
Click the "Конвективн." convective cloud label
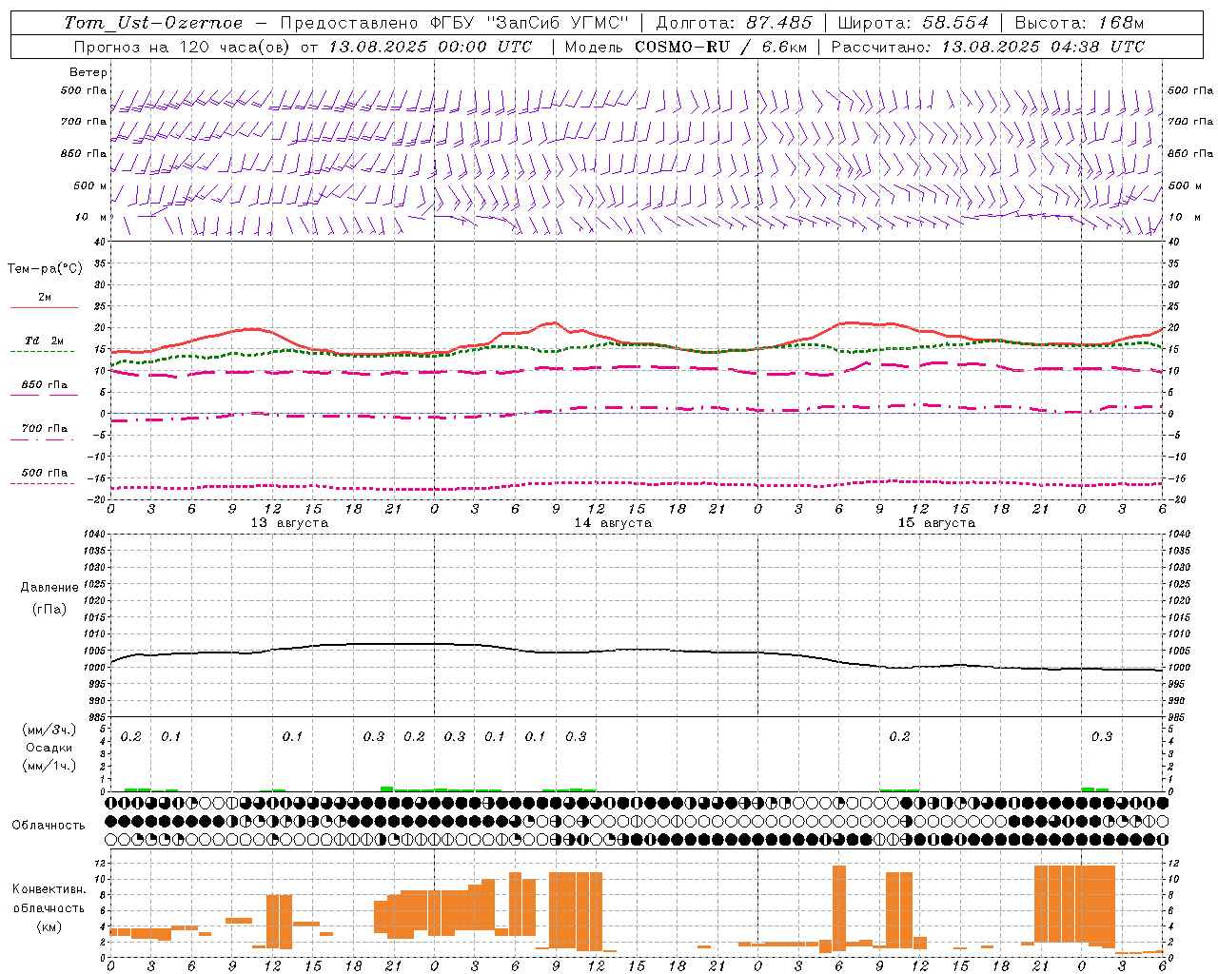click(x=49, y=889)
